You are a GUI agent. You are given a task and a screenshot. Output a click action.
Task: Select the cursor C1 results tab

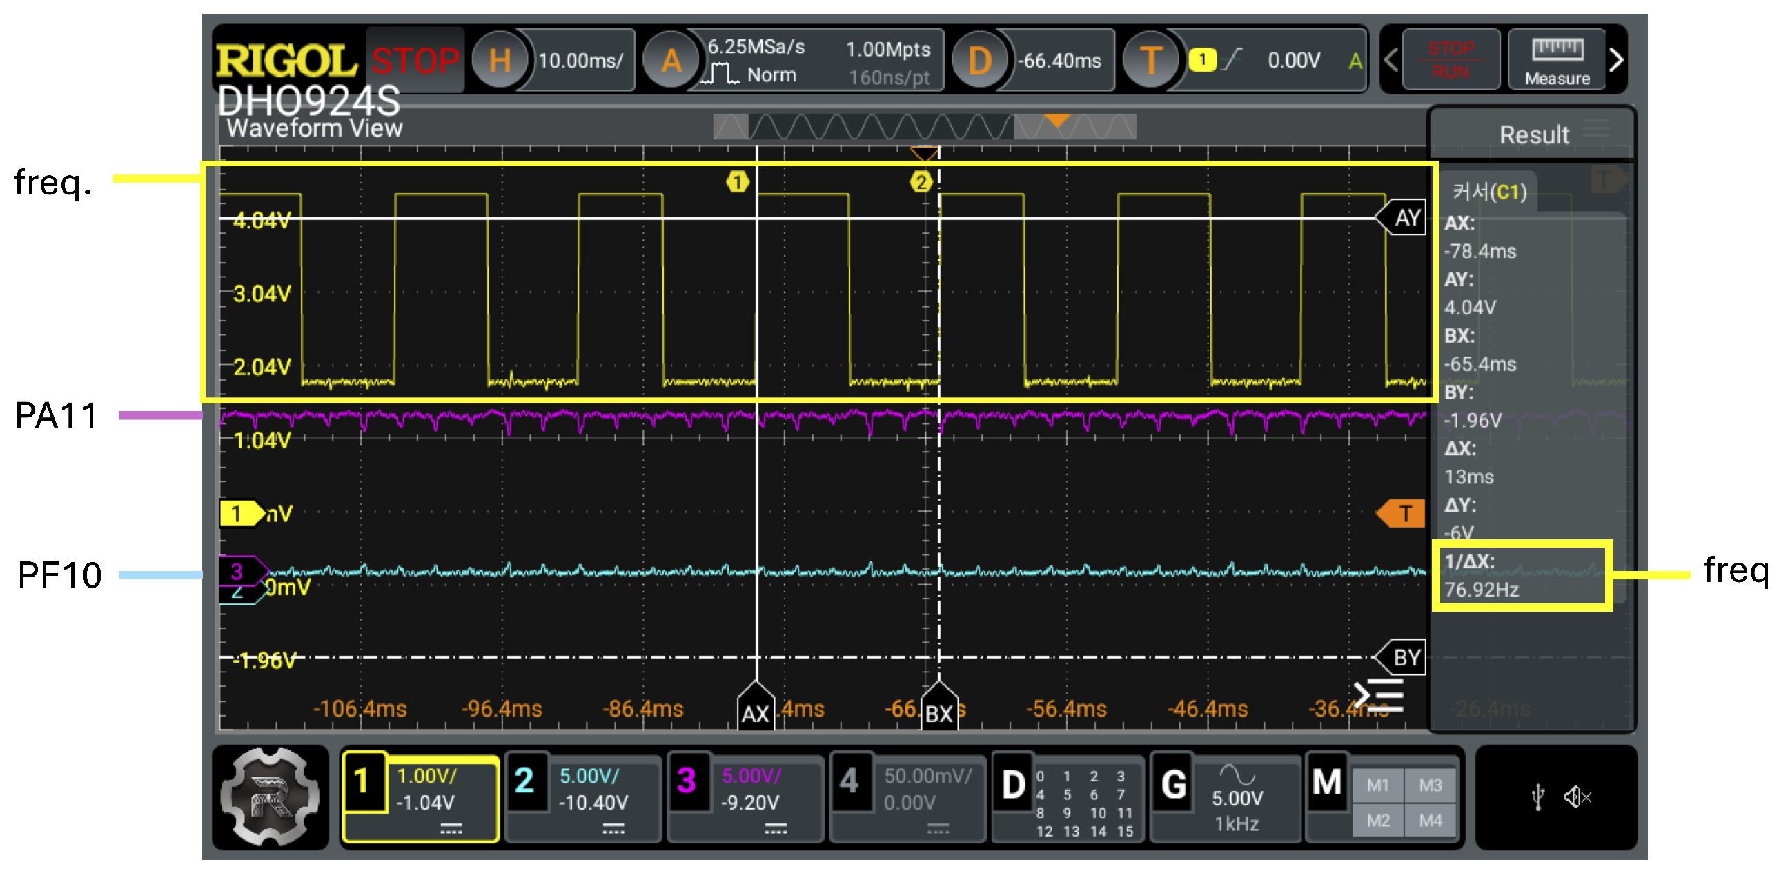pyautogui.click(x=1489, y=191)
